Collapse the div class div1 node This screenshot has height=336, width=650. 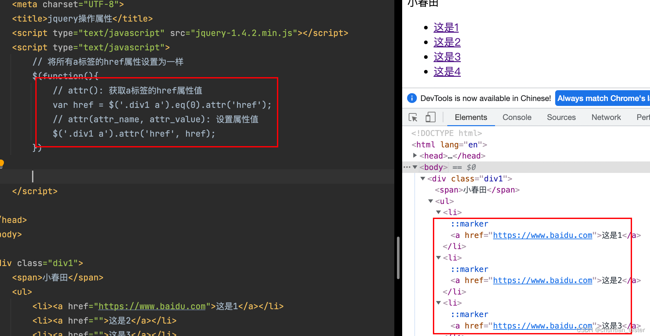coord(423,178)
